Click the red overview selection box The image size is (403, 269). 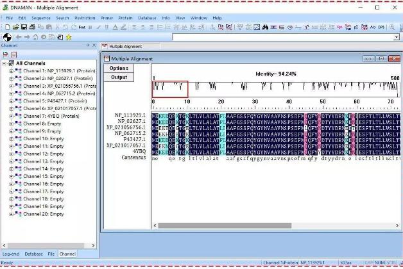coord(170,89)
